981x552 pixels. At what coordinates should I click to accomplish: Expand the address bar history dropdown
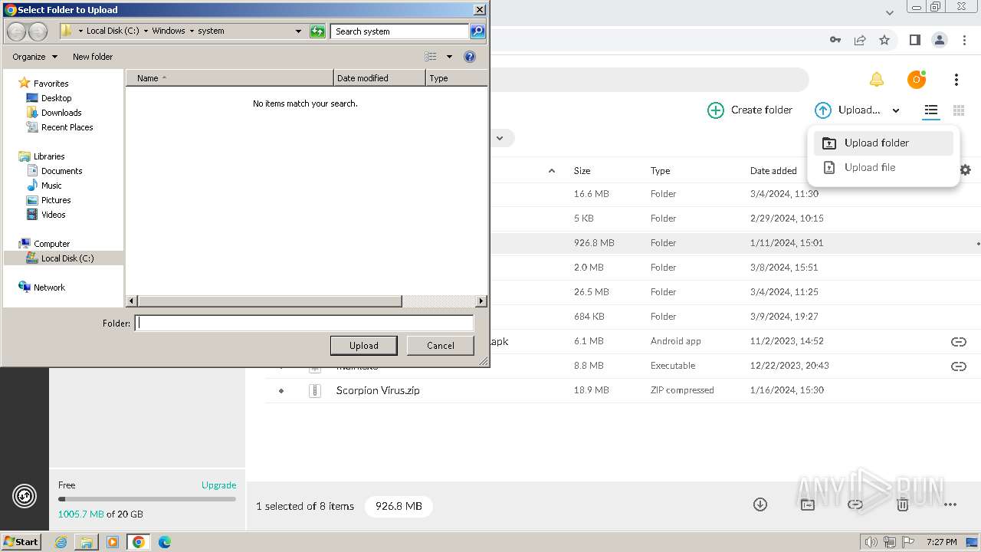point(298,31)
